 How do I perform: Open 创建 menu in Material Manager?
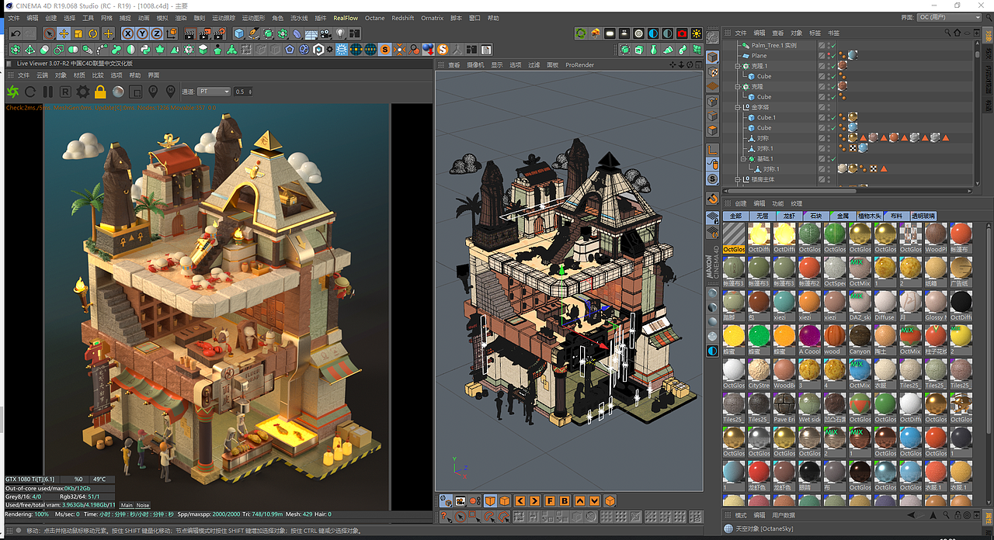coord(740,203)
